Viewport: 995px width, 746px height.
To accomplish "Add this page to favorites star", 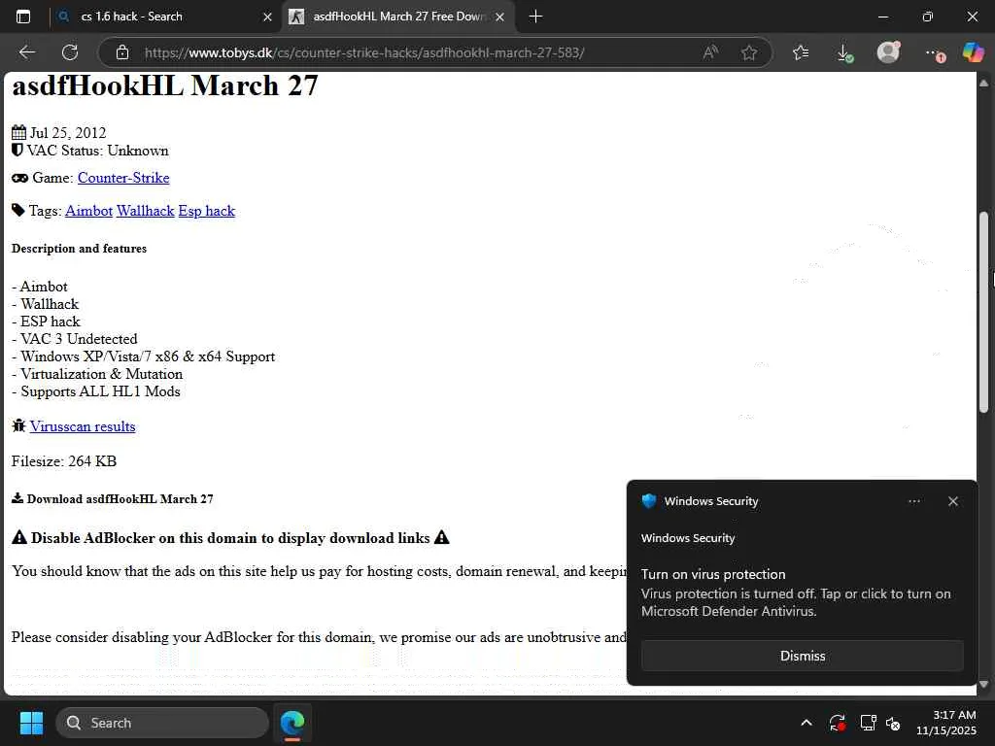I will click(749, 52).
